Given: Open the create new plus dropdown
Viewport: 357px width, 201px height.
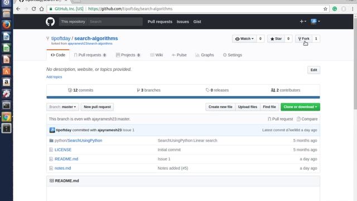Looking at the screenshot, I should [303, 21].
